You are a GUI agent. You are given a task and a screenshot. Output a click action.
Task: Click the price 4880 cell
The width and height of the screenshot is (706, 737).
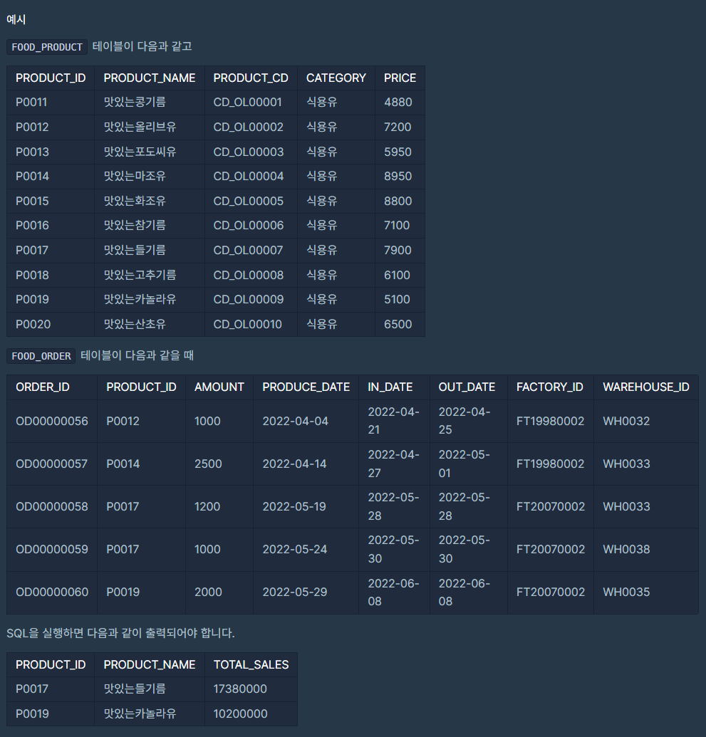[398, 102]
